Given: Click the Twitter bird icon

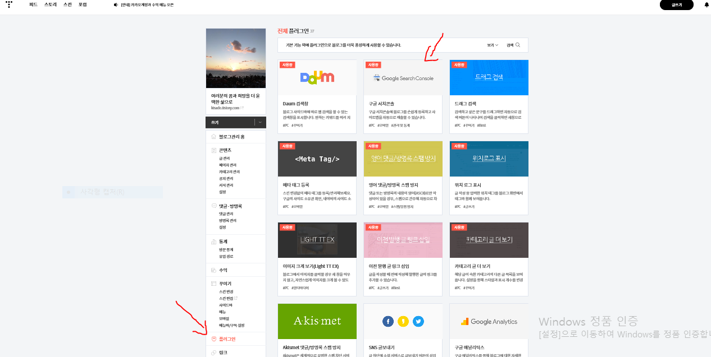Looking at the screenshot, I should 418,321.
